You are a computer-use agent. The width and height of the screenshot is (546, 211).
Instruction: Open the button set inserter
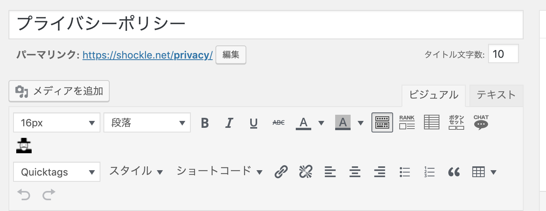tap(456, 122)
